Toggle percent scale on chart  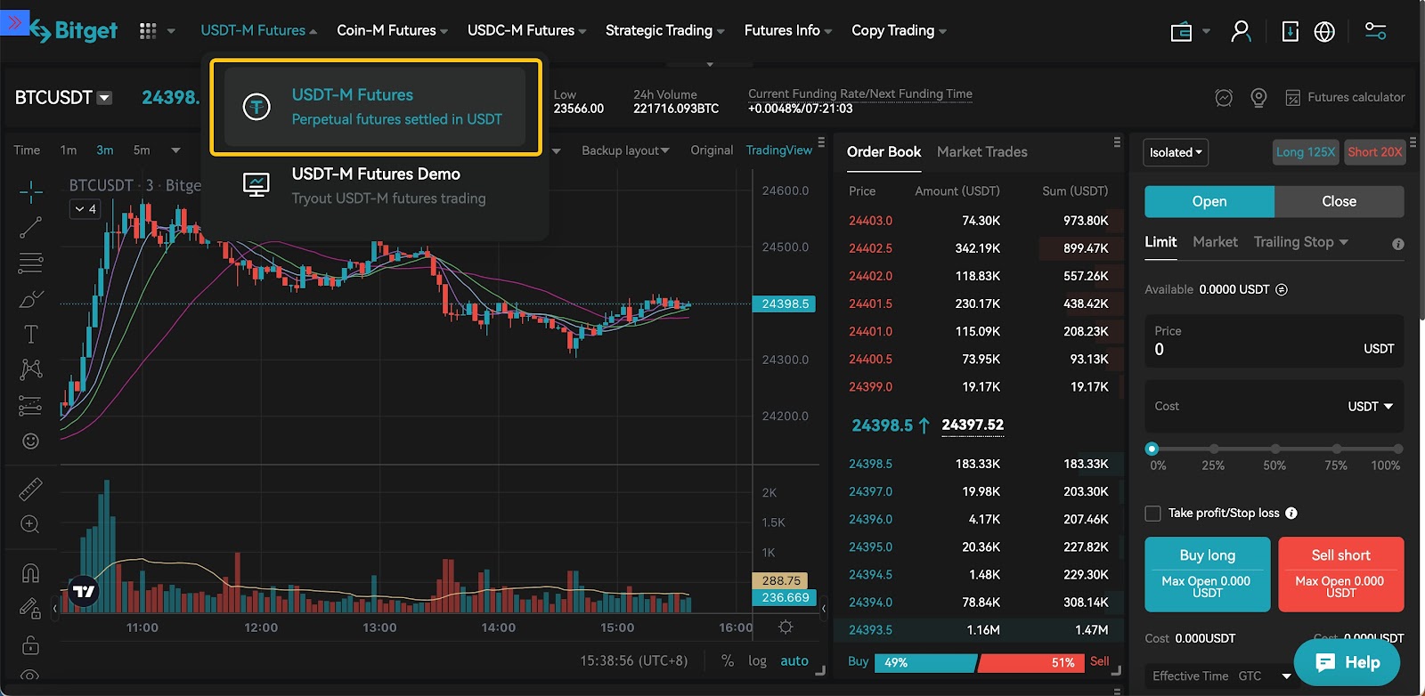point(728,660)
